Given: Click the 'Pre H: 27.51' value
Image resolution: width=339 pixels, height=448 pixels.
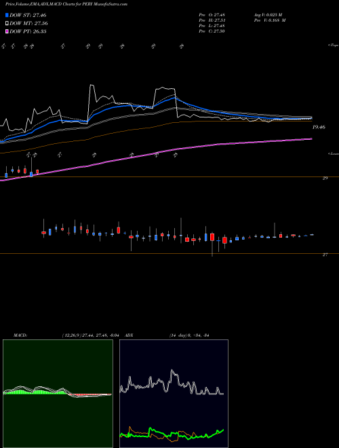Looking at the screenshot, I should pos(212,20).
